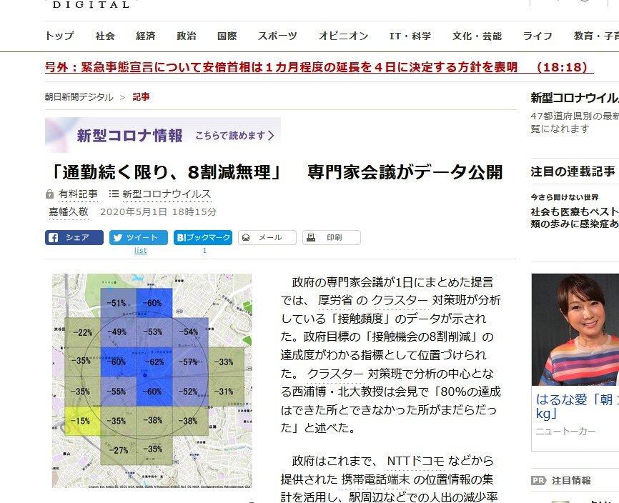The image size is (619, 503).
Task: Open the 新型コロナウイルス topic tag
Action: (x=167, y=194)
